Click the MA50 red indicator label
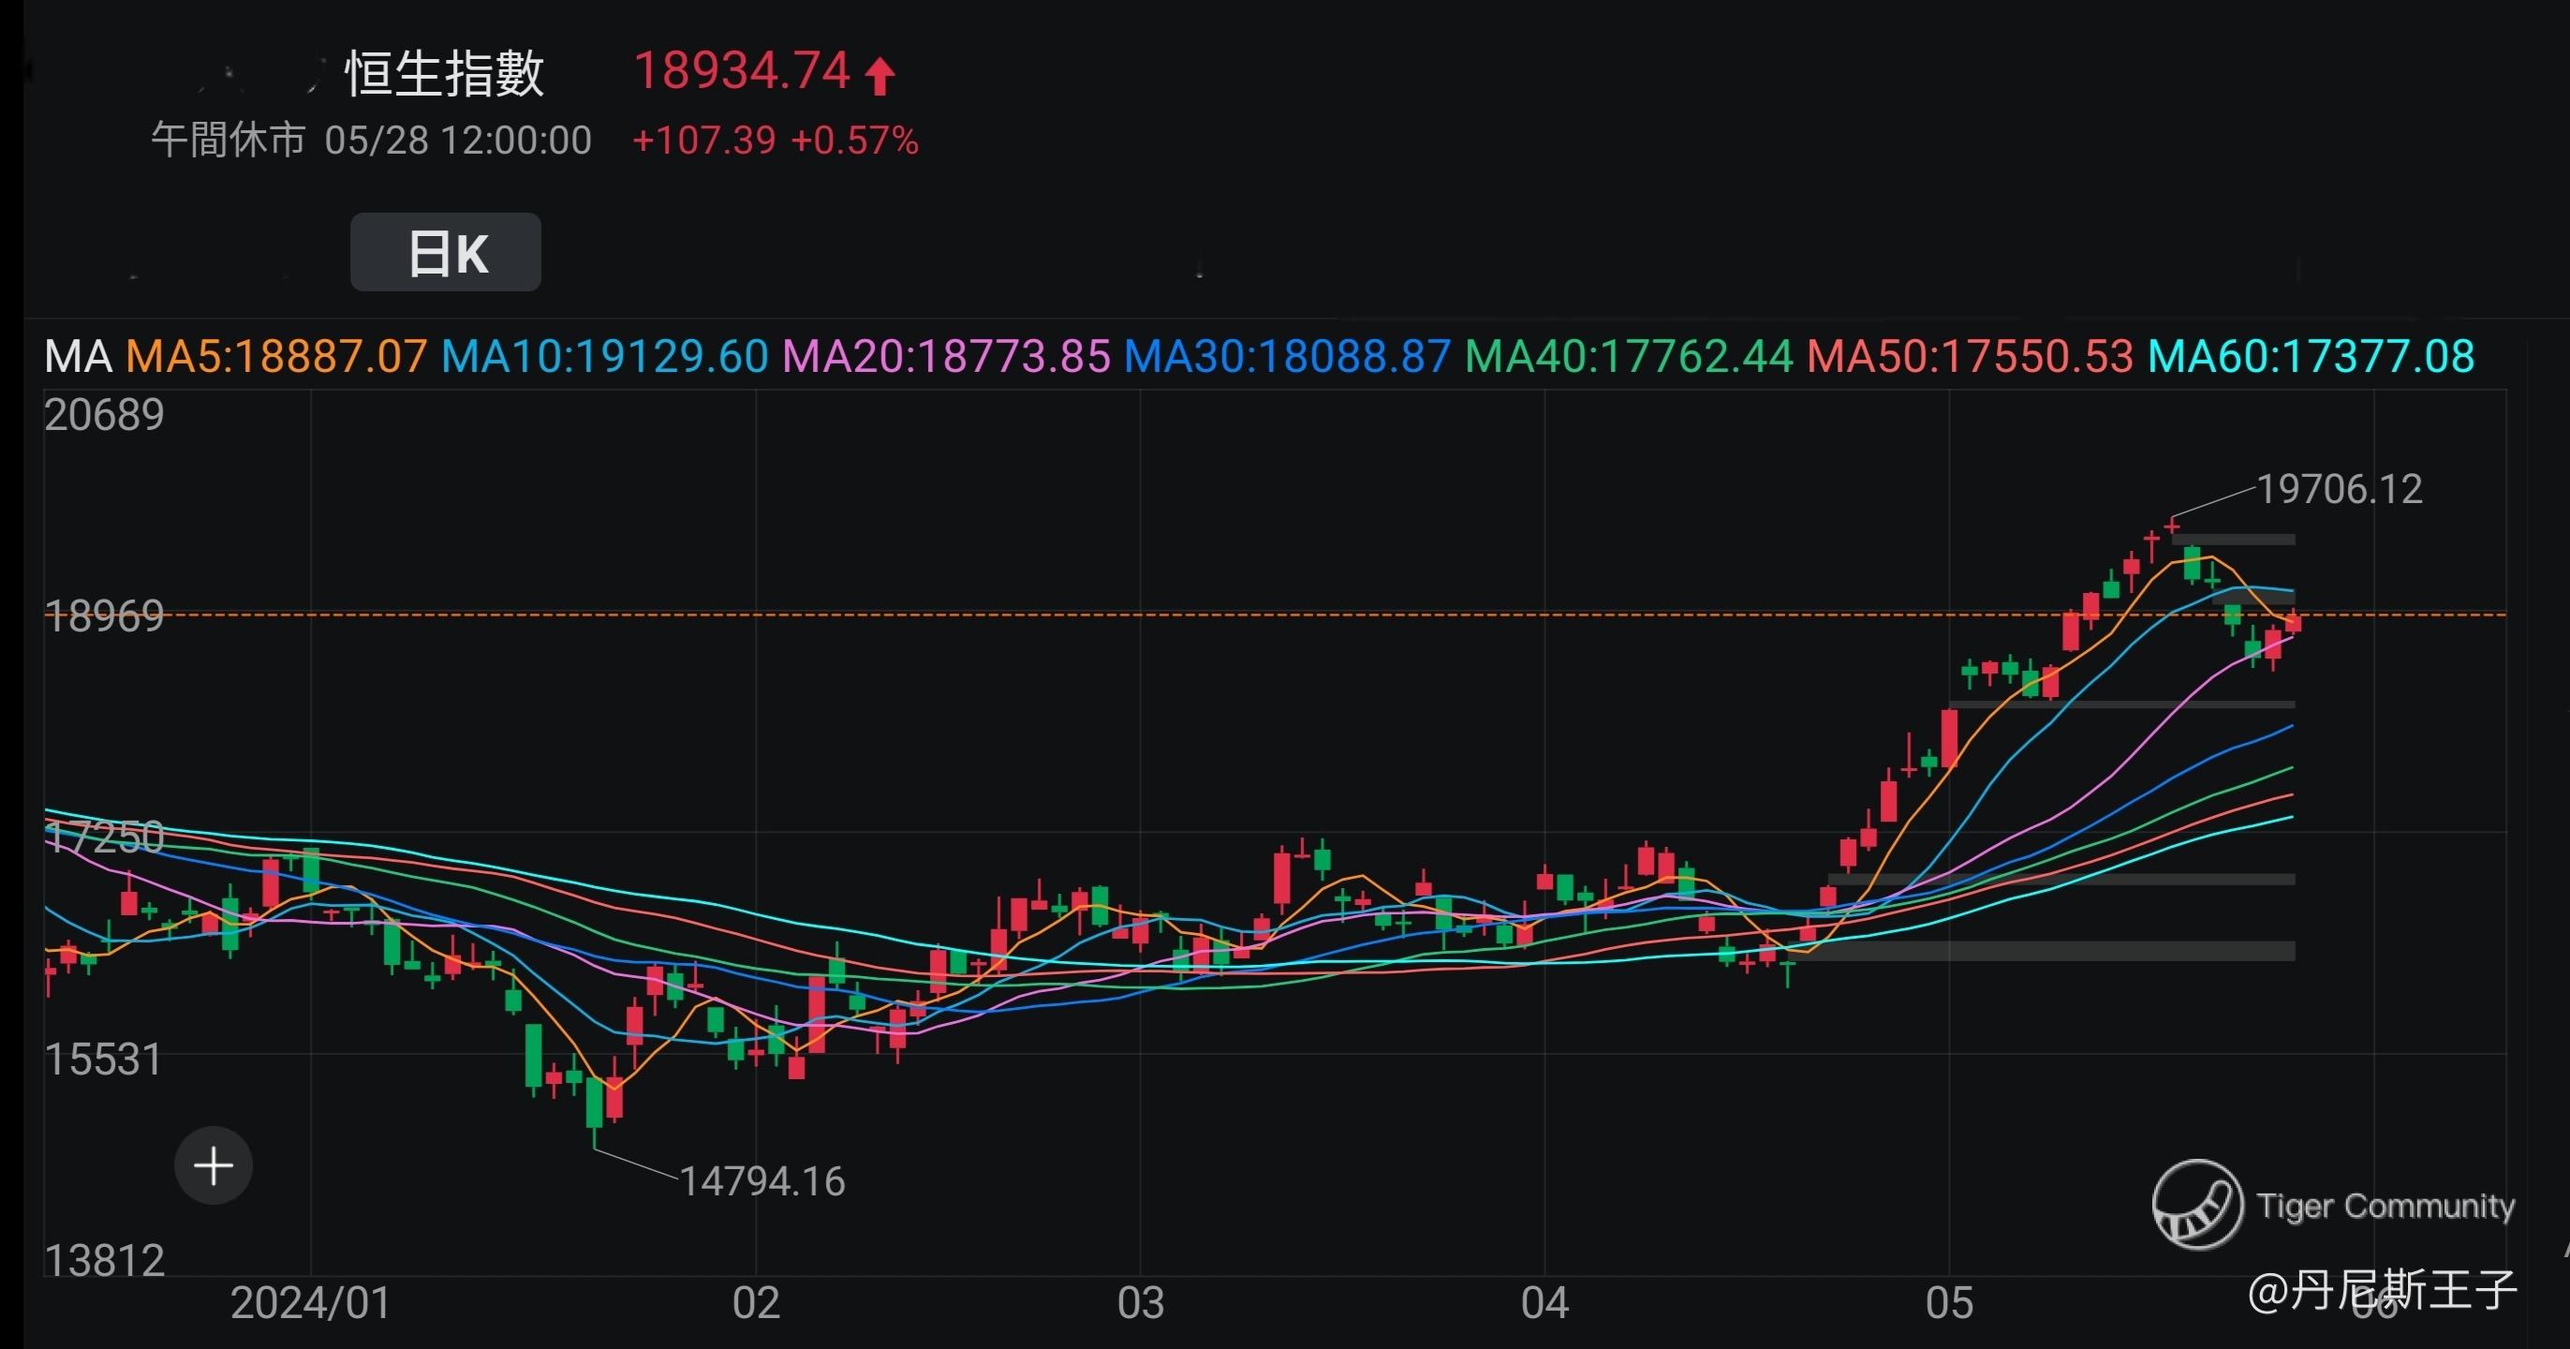This screenshot has height=1349, width=2570. point(1970,356)
